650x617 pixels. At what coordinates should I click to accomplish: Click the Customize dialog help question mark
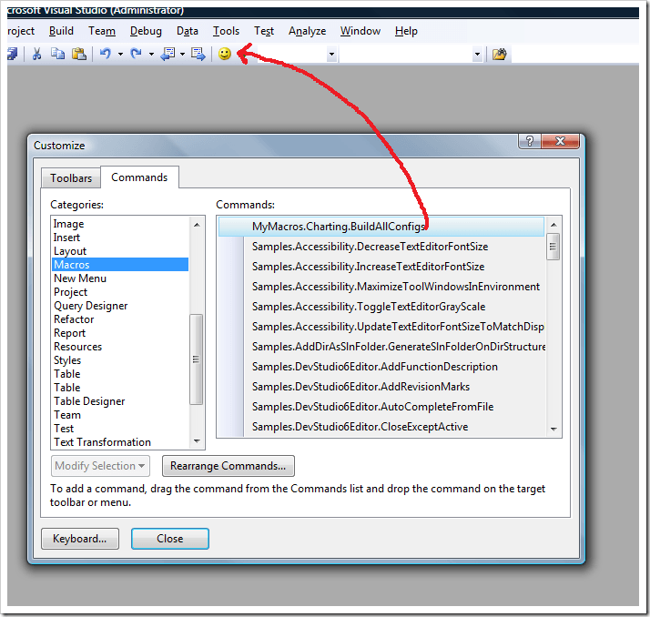coord(529,141)
